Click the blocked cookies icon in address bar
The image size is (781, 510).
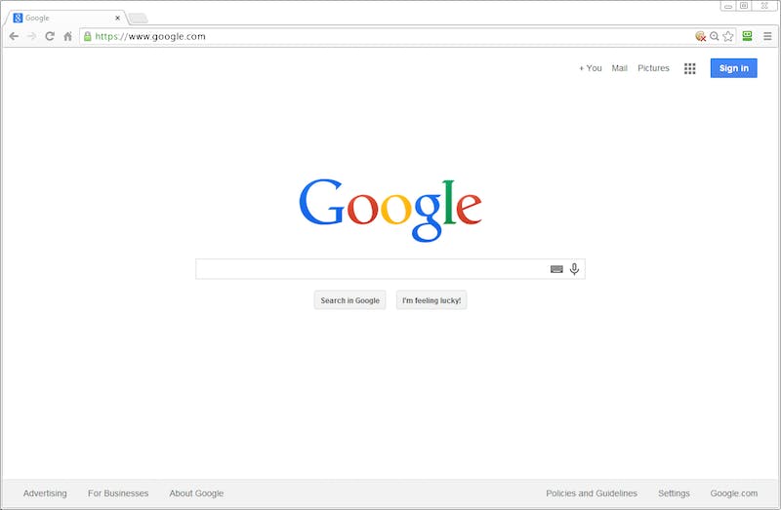coord(700,36)
